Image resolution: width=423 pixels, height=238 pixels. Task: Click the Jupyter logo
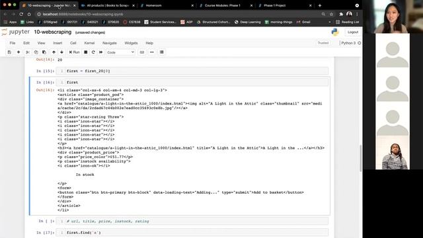click(16, 32)
